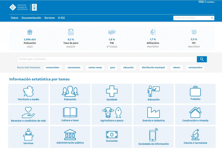Open Territorio e medio map icon

pyautogui.click(x=28, y=91)
